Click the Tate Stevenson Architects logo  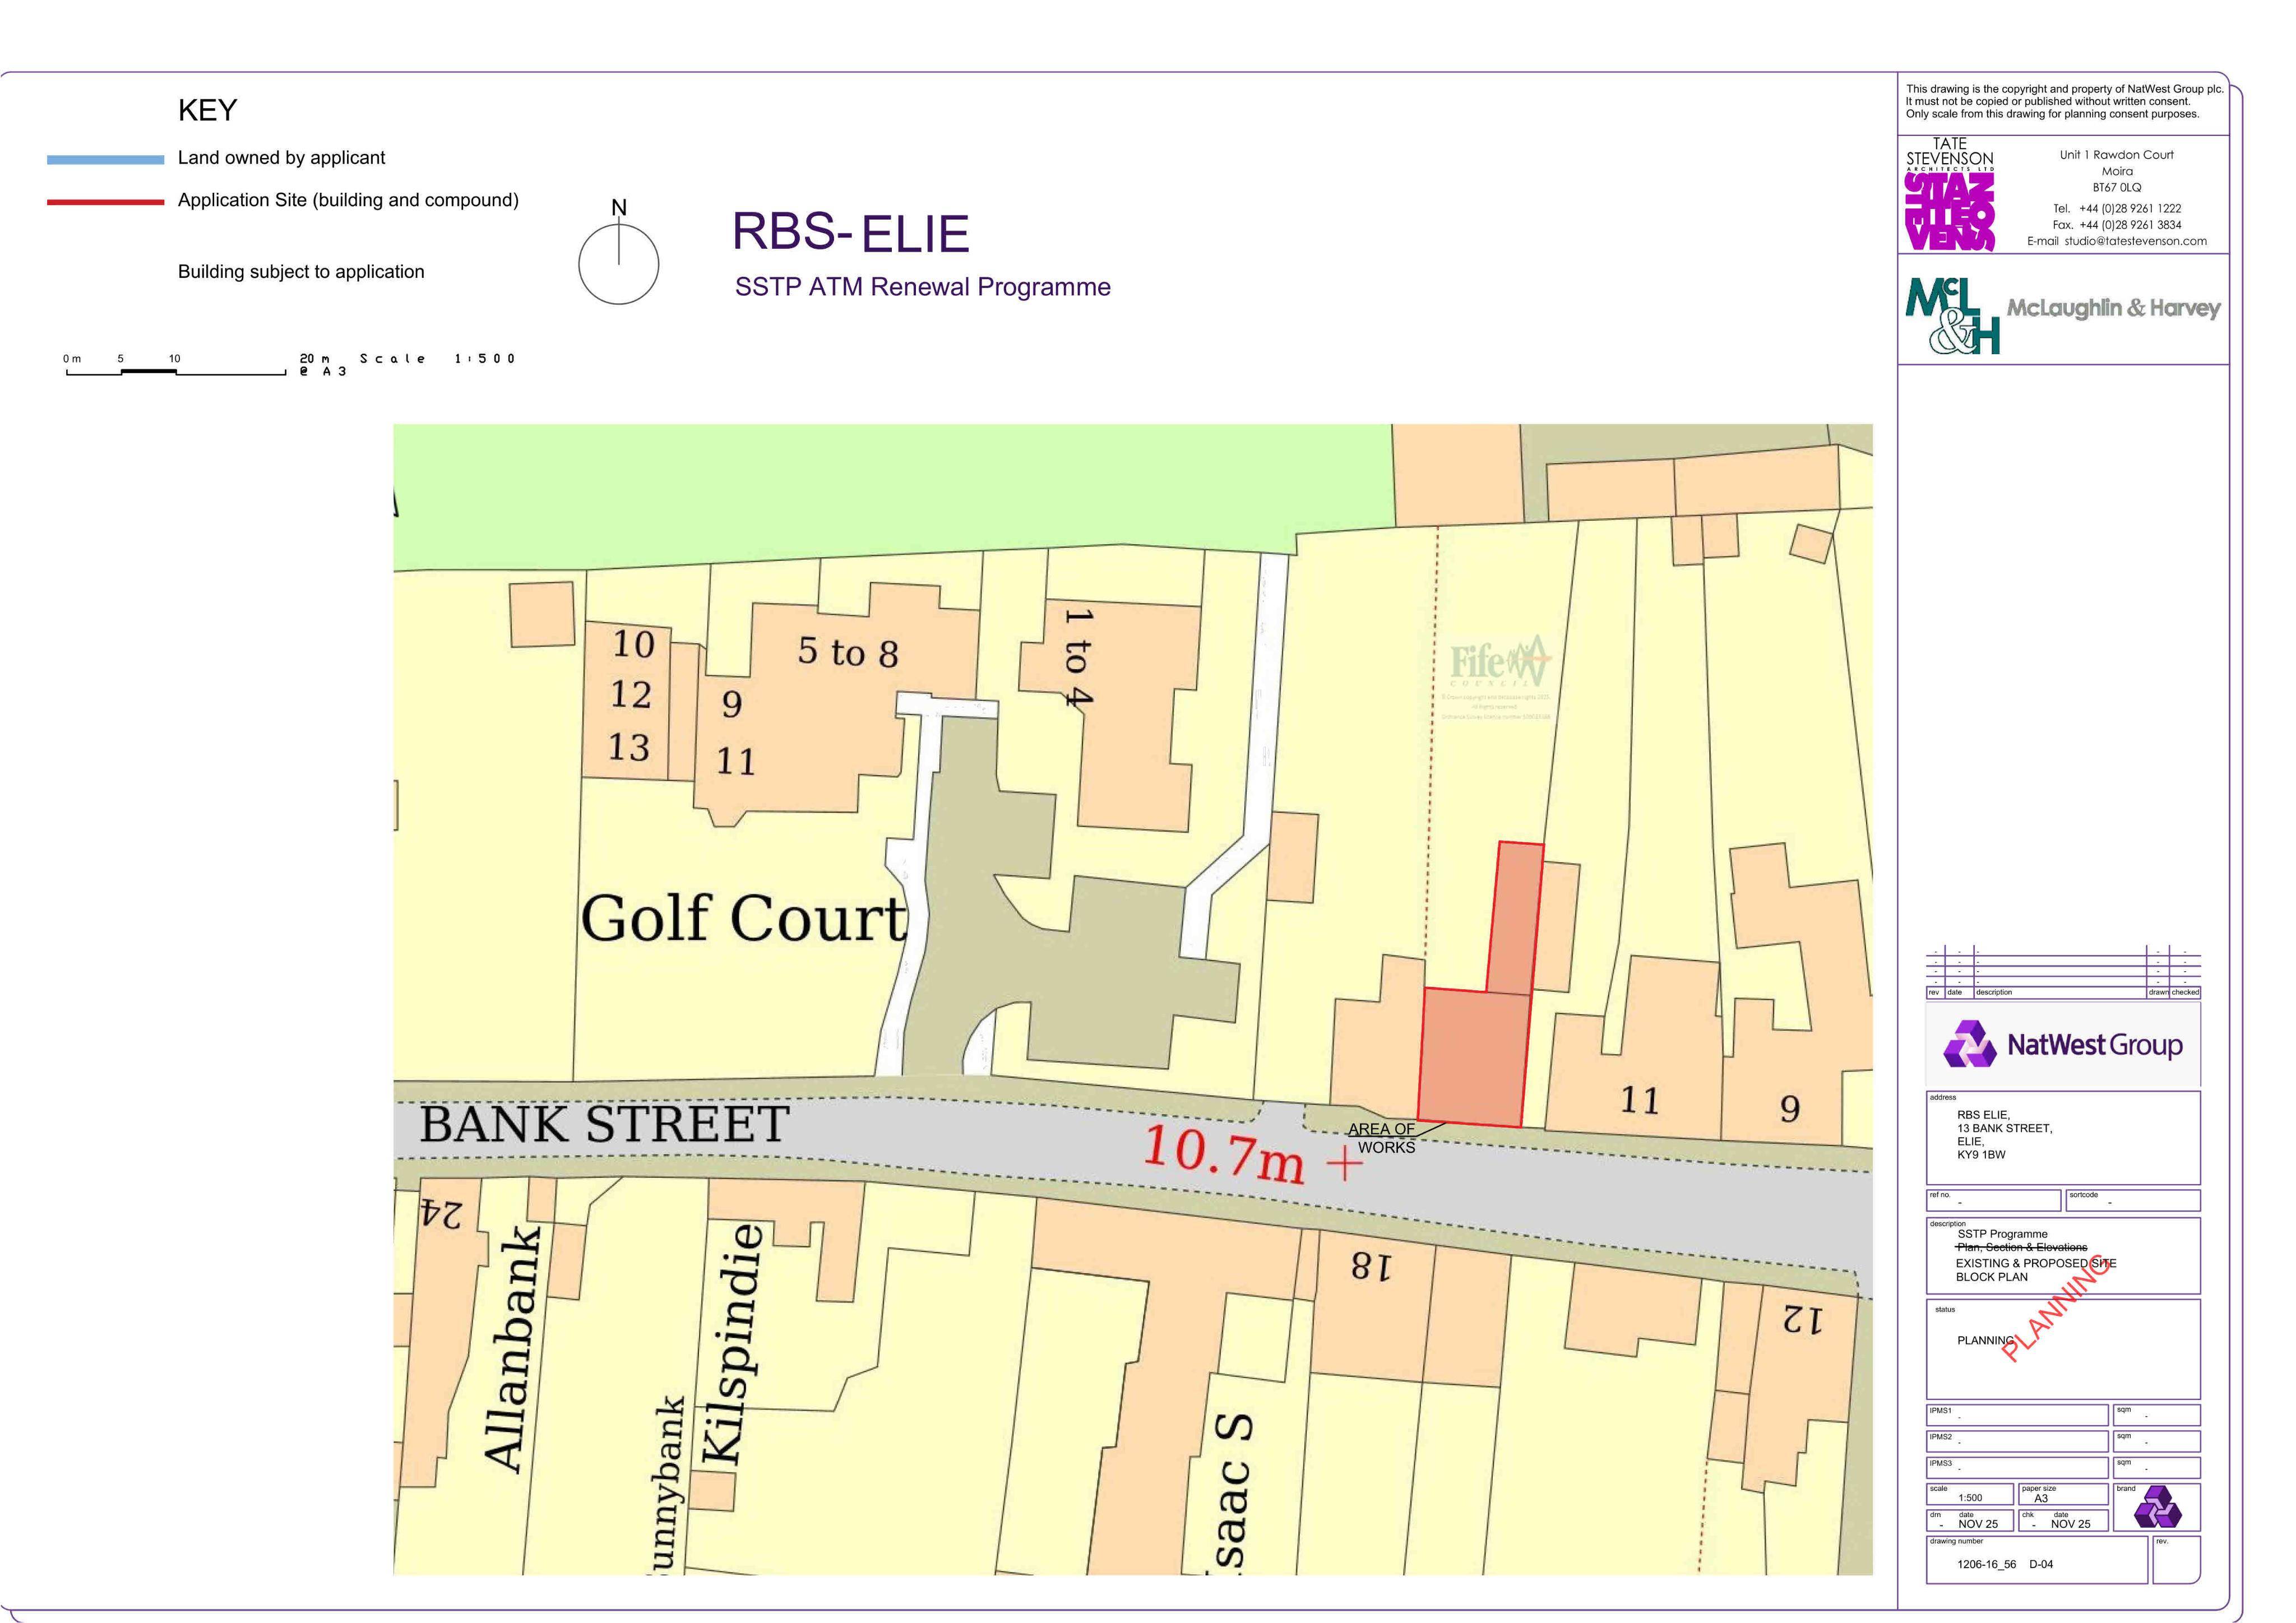pos(1949,194)
